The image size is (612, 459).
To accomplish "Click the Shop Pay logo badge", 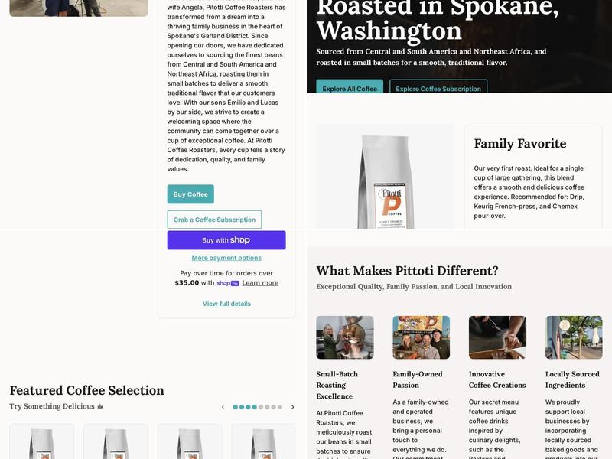I will [x=228, y=283].
